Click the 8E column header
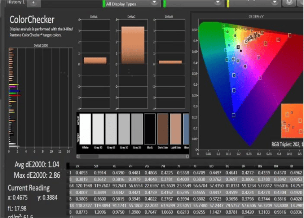The height and width of the screenshot is (218, 304). [228, 166]
